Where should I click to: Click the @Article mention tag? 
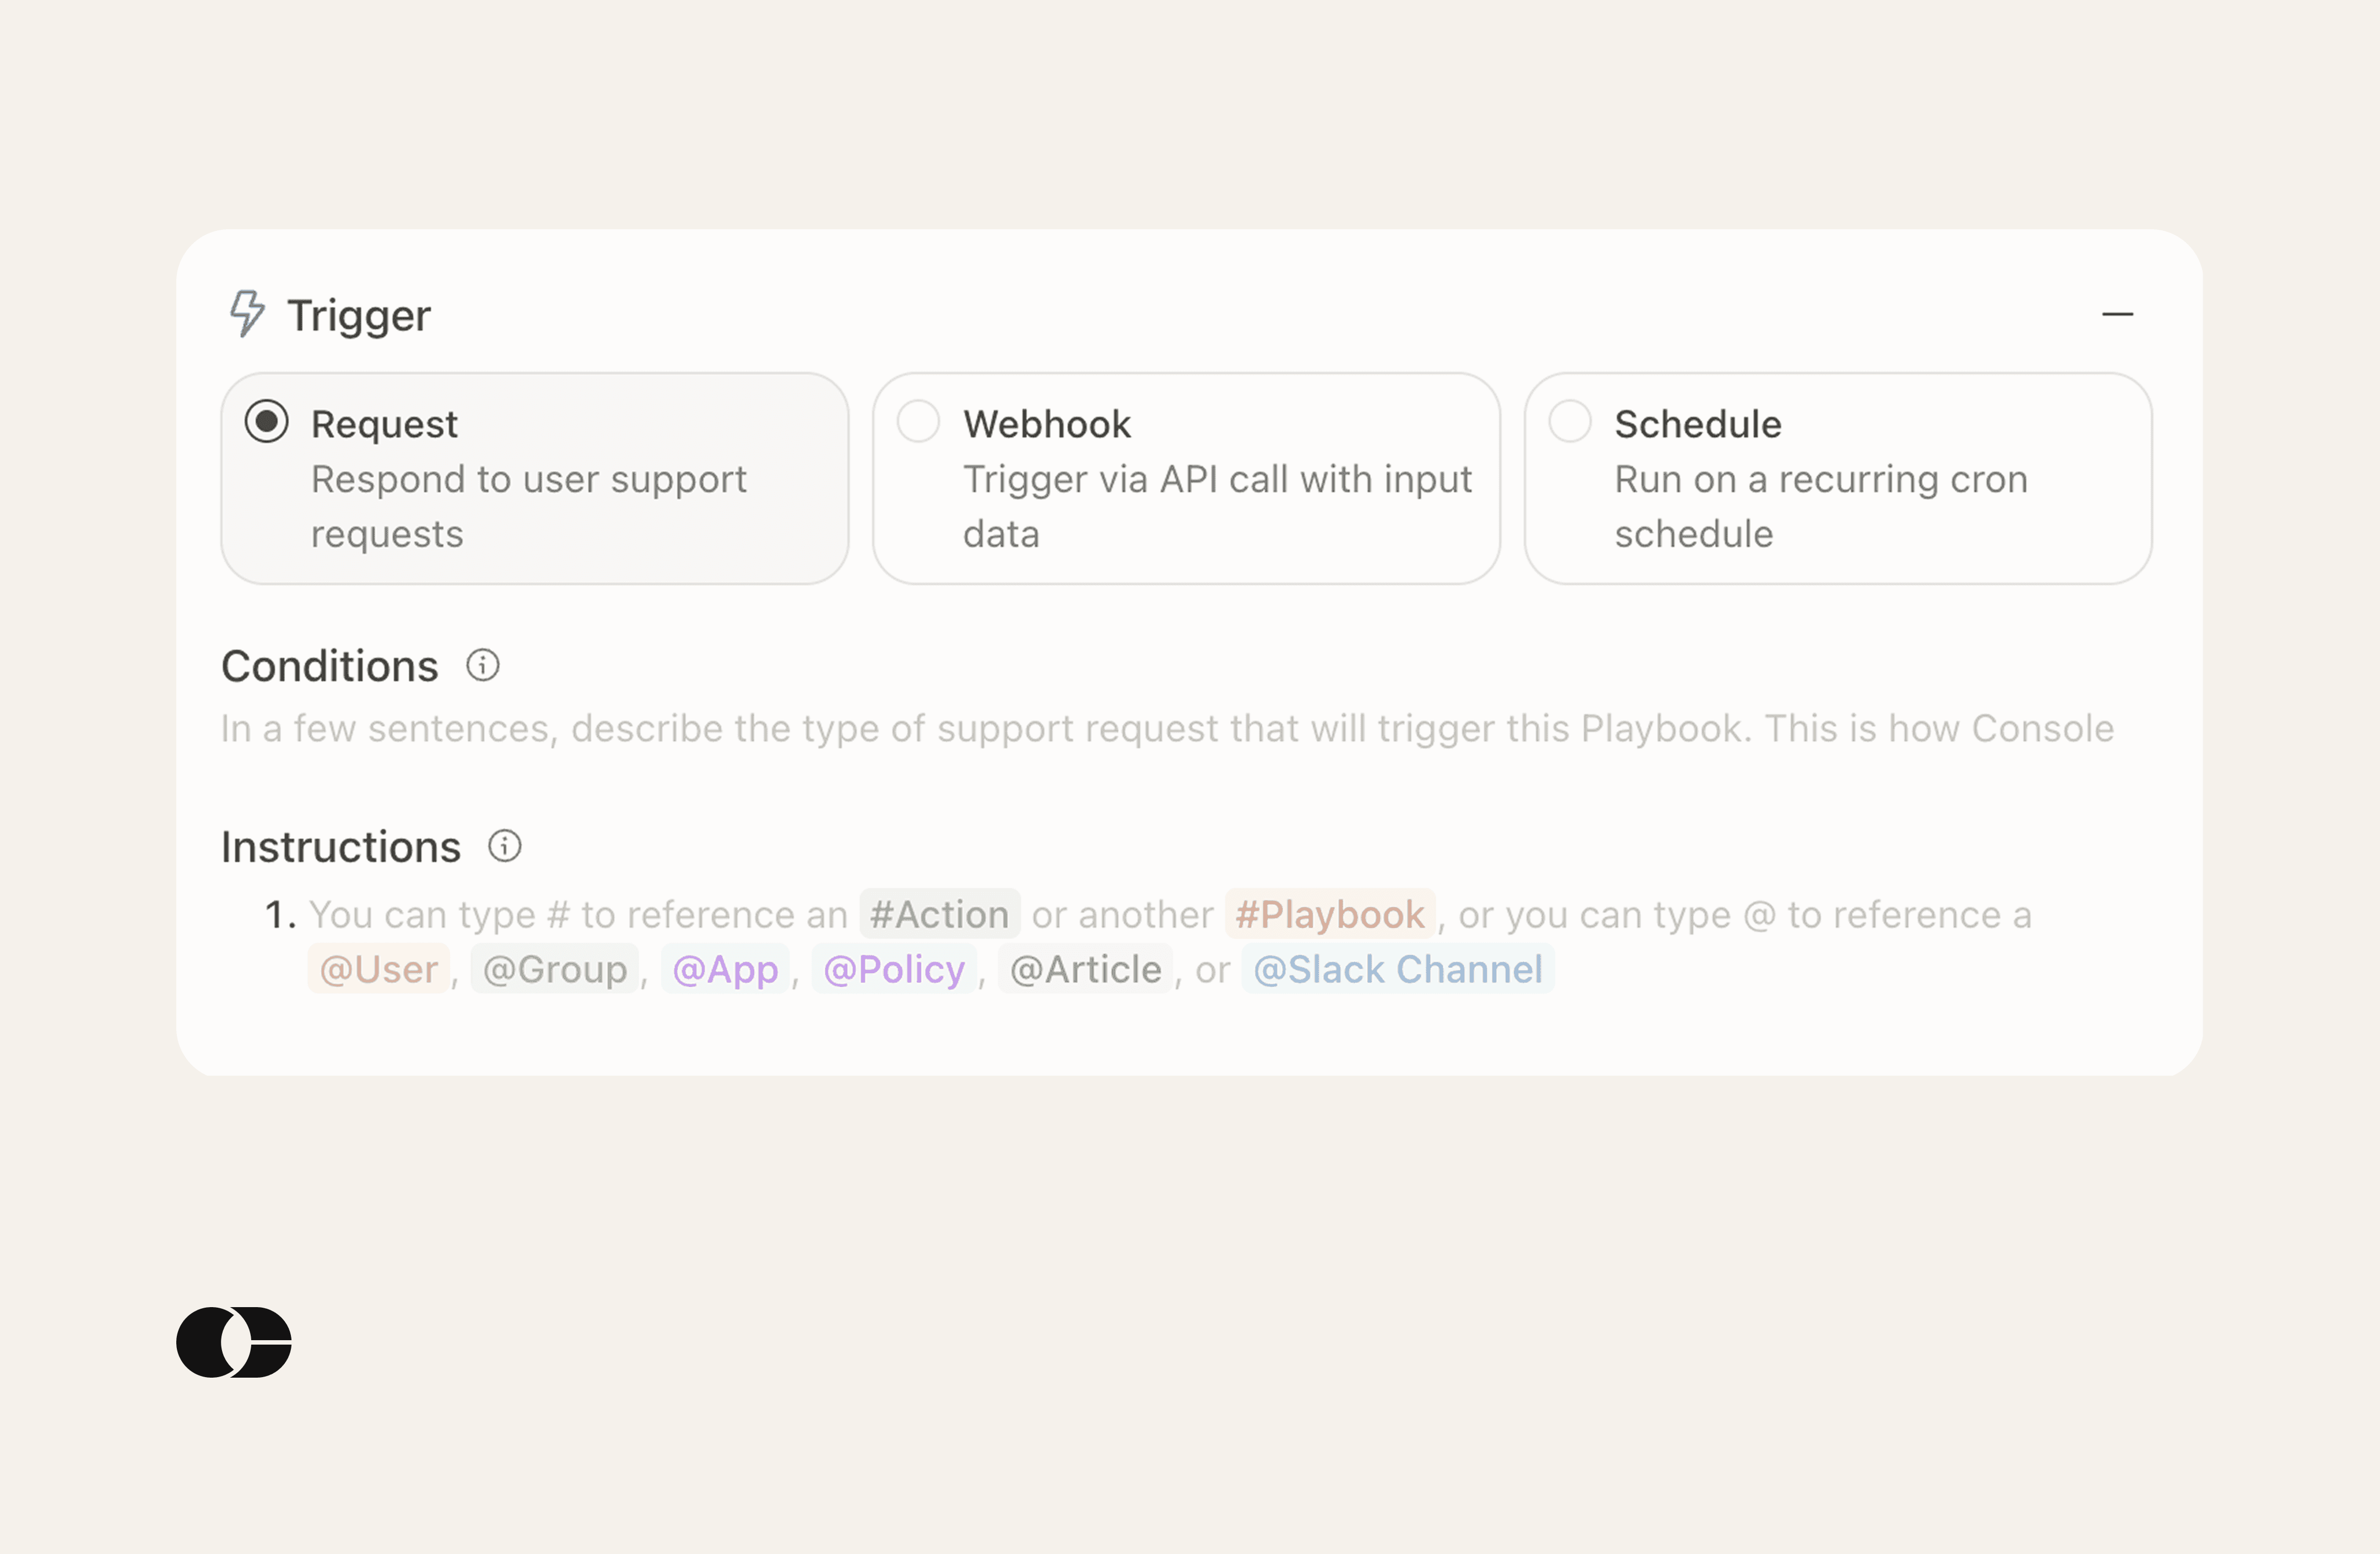click(1085, 969)
